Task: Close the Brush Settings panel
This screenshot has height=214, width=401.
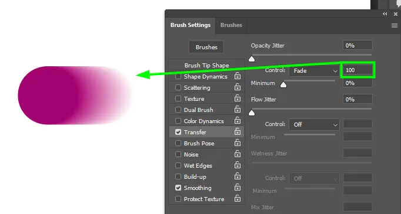Action: pyautogui.click(x=395, y=14)
